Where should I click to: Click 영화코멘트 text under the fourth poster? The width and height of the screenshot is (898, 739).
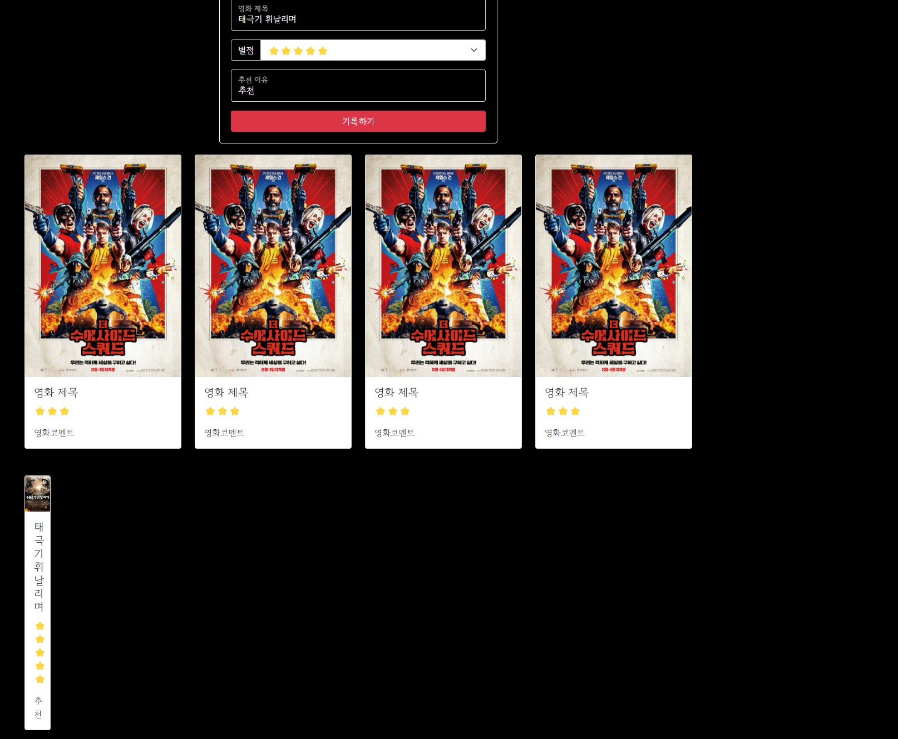point(565,433)
